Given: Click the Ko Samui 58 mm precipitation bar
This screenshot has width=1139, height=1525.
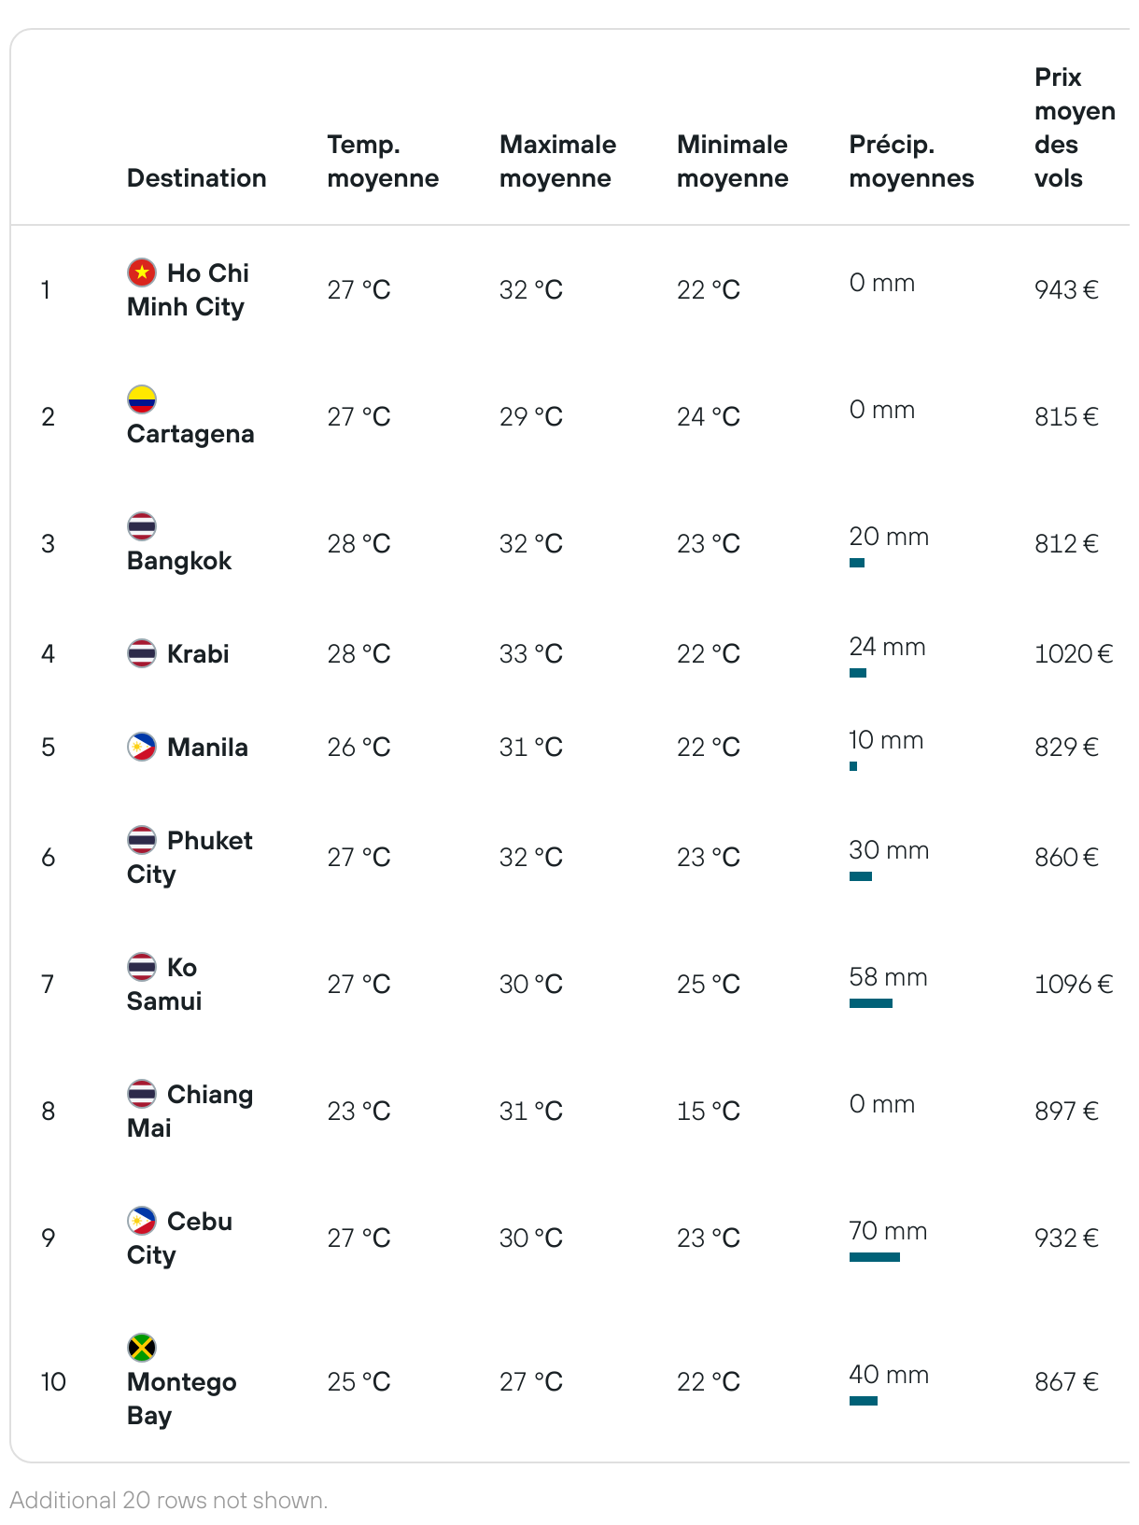Looking at the screenshot, I should 871,1003.
